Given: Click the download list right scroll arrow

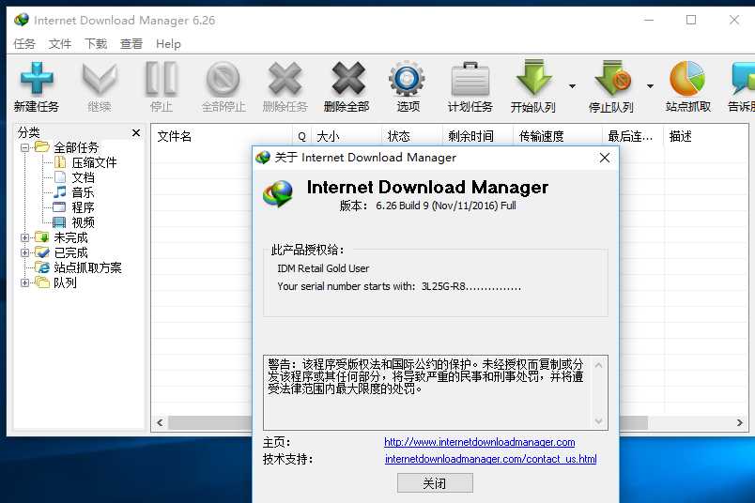Looking at the screenshot, I should click(x=740, y=422).
